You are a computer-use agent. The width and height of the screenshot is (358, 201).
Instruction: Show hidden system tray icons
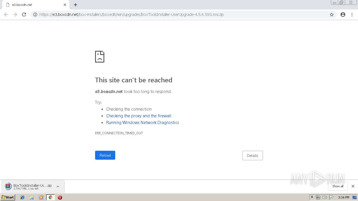coord(312,197)
